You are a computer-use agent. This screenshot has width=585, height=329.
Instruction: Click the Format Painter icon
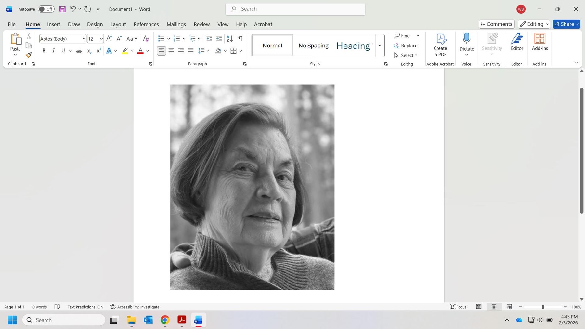pos(28,55)
